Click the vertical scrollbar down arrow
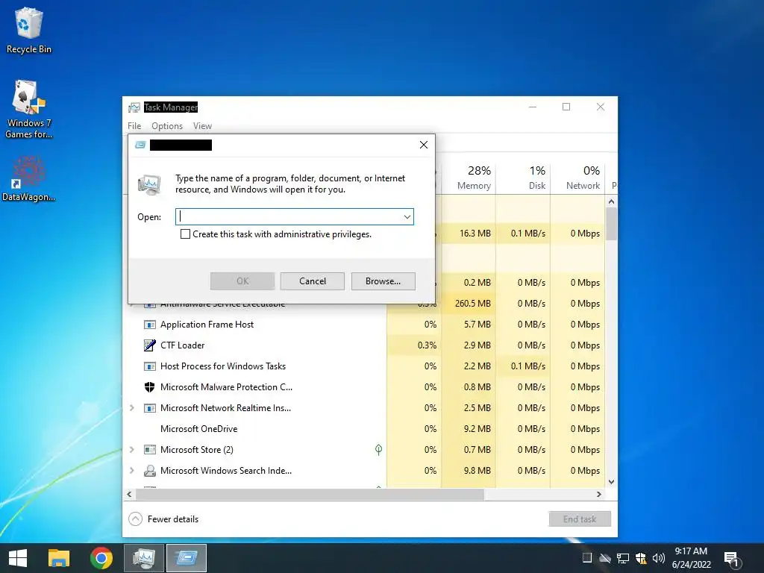Viewport: 764px width, 573px height. (x=612, y=482)
